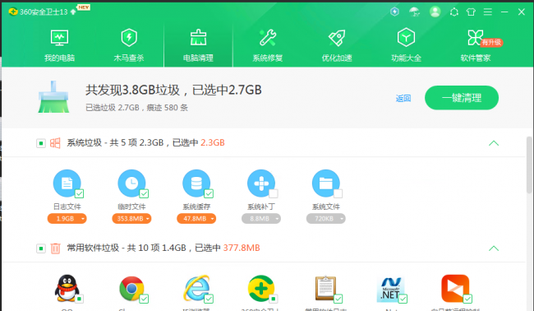The height and width of the screenshot is (311, 534).
Task: Open the 353.8MB dropdown
Action: (x=131, y=219)
